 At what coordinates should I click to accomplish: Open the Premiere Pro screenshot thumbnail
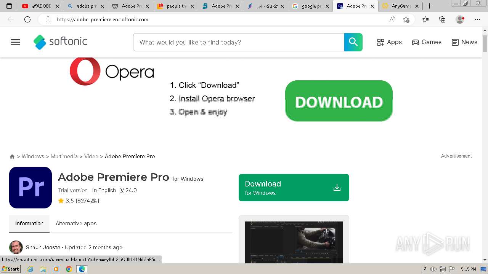pyautogui.click(x=294, y=242)
